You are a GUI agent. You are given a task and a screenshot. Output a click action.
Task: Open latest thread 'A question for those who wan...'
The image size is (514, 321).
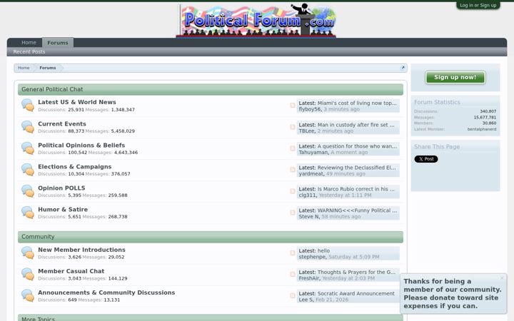[x=357, y=146]
